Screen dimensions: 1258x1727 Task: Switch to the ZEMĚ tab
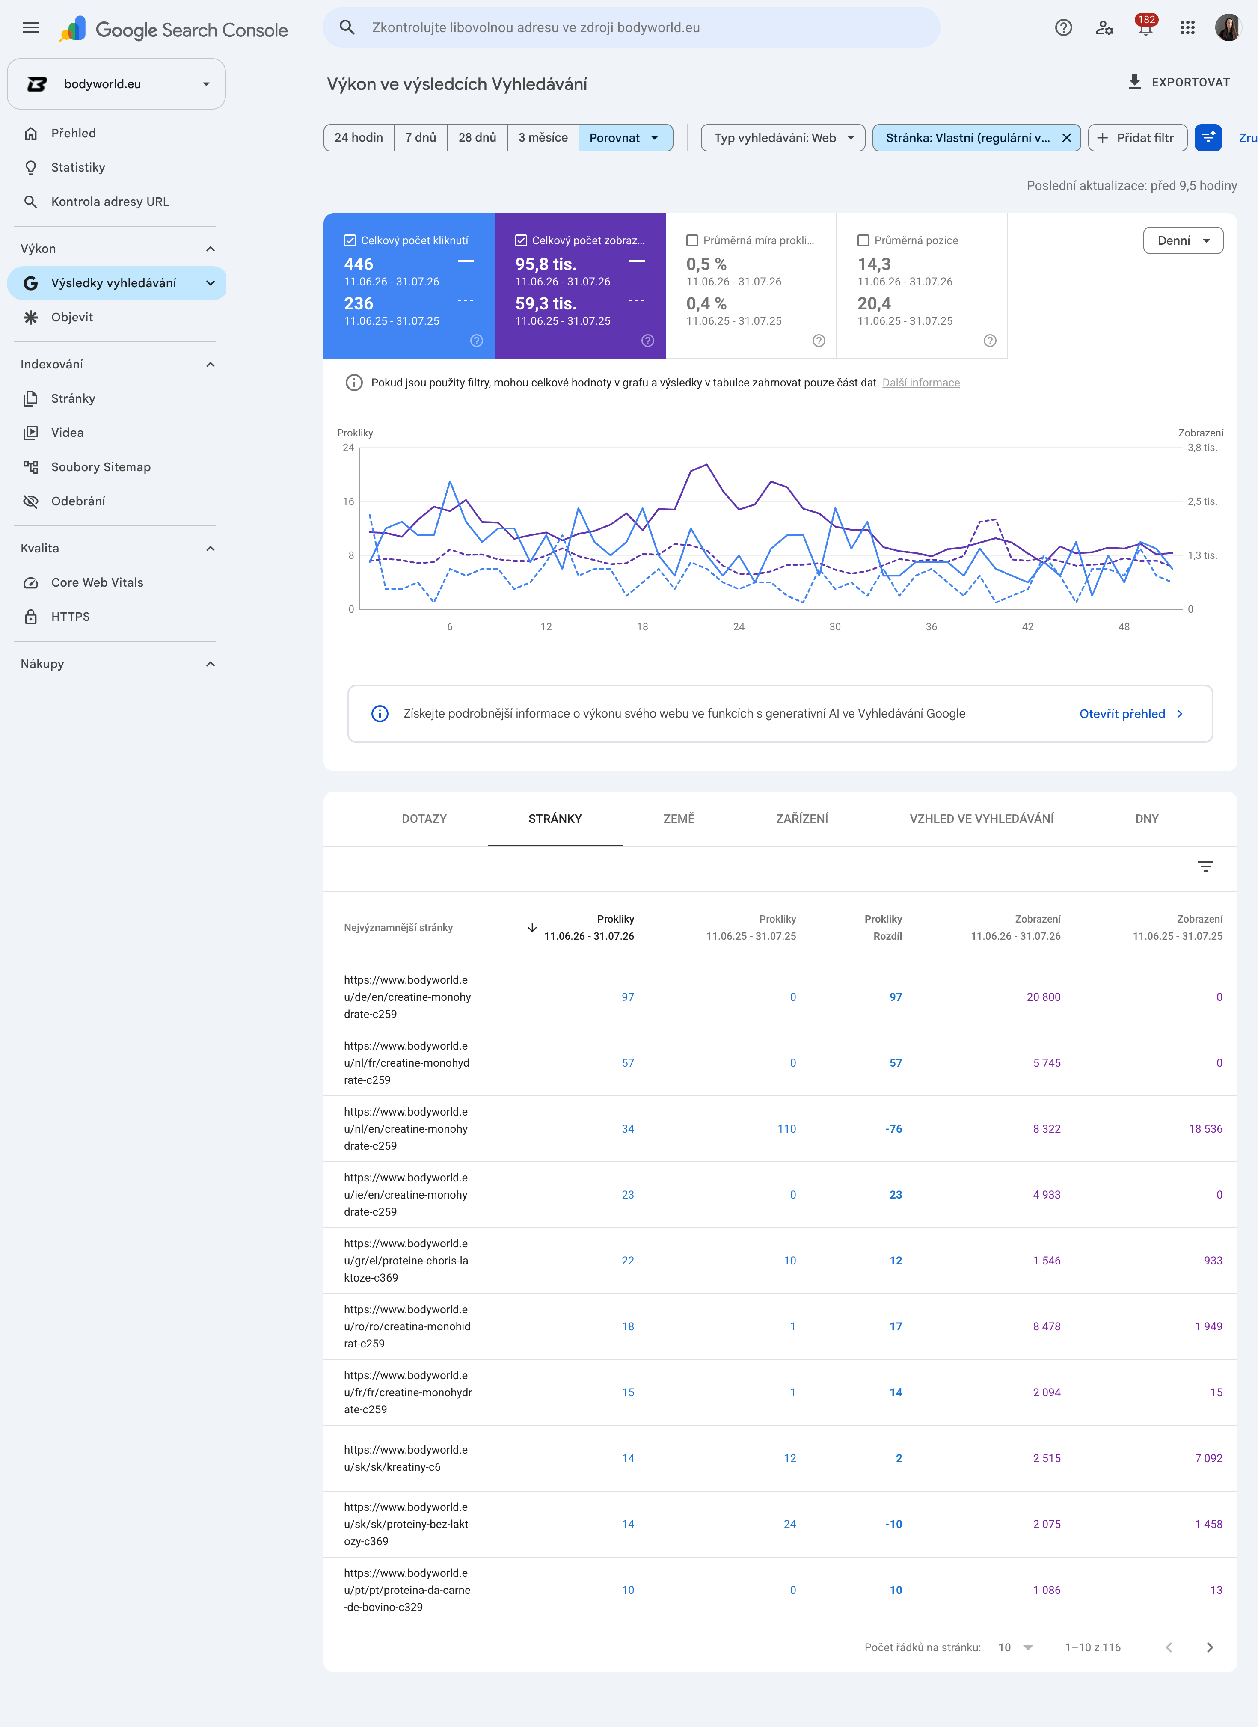click(679, 819)
